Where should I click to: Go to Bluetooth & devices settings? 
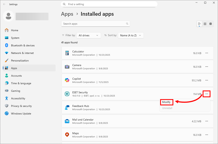pyautogui.click(x=23, y=45)
